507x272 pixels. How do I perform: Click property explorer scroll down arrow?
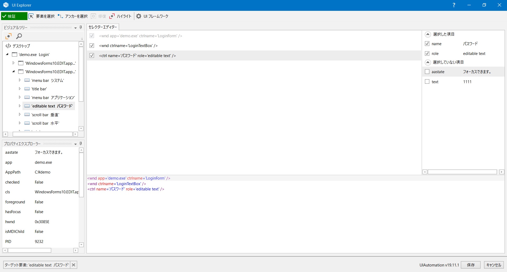click(x=81, y=245)
